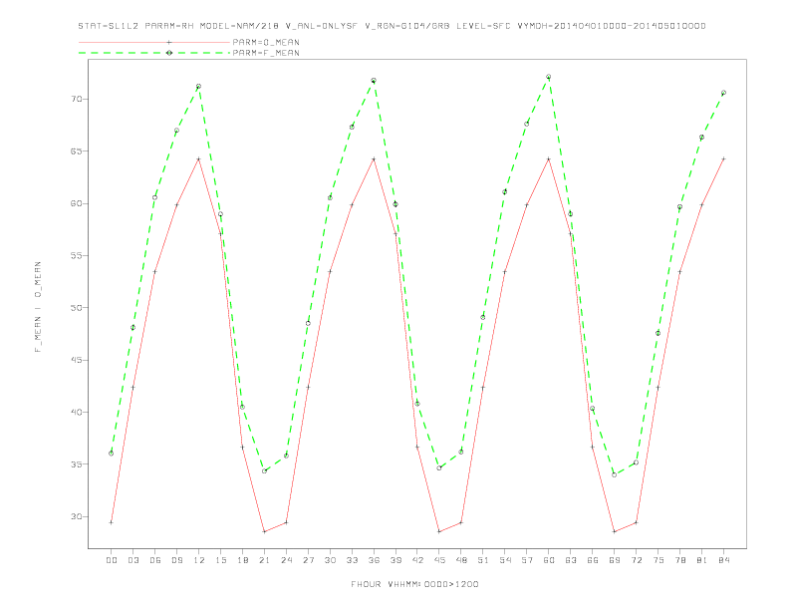Image resolution: width=789 pixels, height=610 pixels.
Task: Click the x-axis forecast hour label 00
Action: point(112,560)
